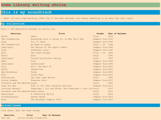Select 'The Resident Sampler 2023' title
Screen dimensions: 161x120
[x=46, y=100]
